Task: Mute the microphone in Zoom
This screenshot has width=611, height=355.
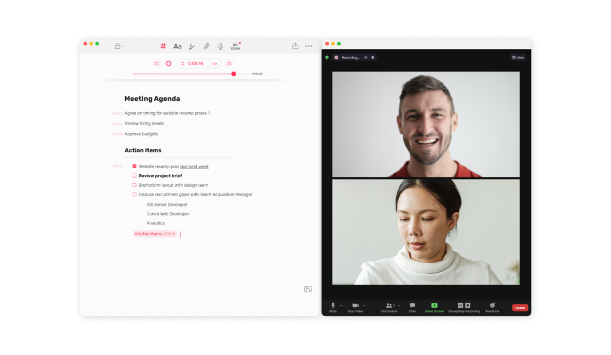Action: pyautogui.click(x=333, y=307)
